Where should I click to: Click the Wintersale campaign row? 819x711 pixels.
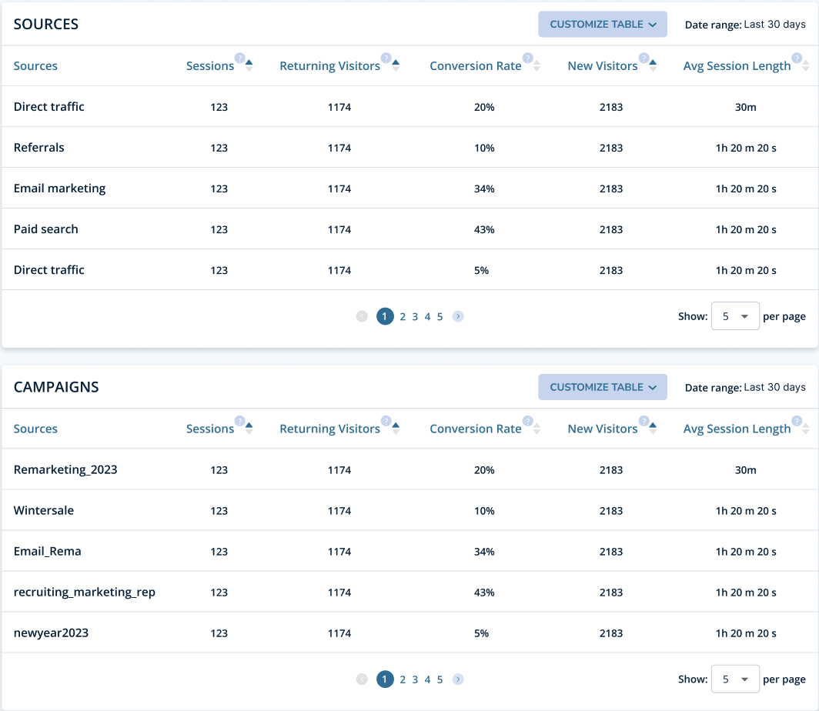click(409, 510)
